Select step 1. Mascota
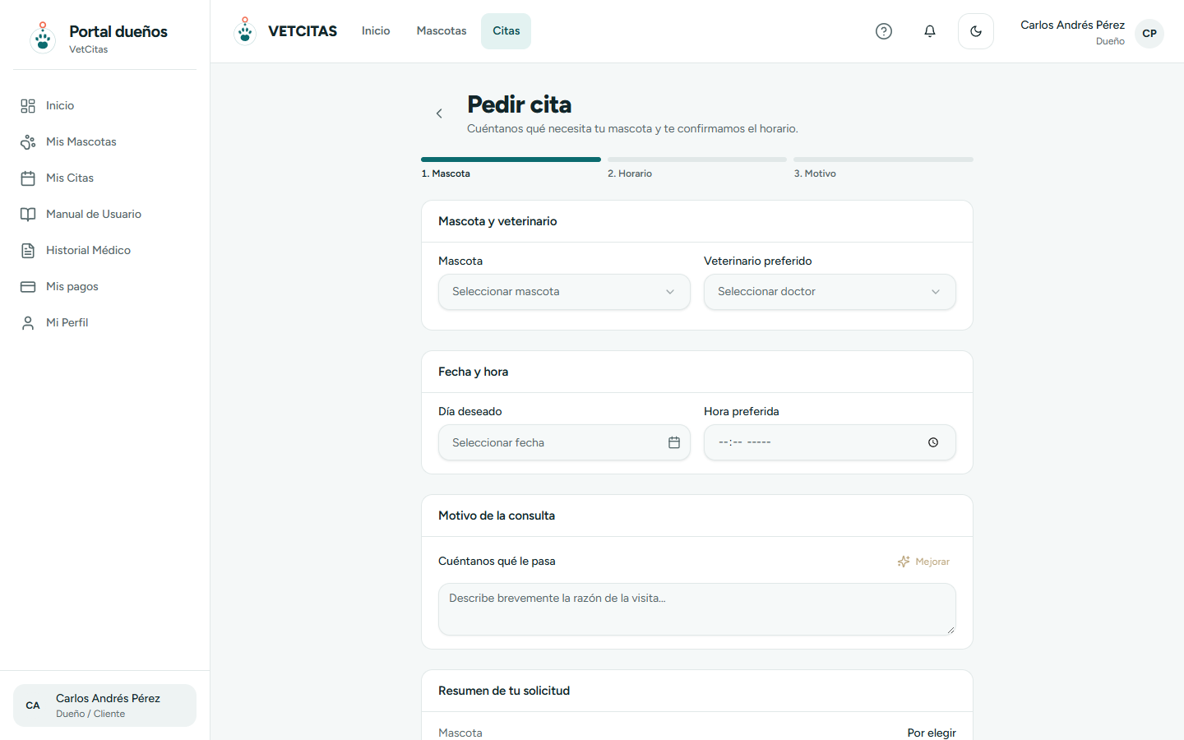This screenshot has height=740, width=1184. (x=446, y=173)
